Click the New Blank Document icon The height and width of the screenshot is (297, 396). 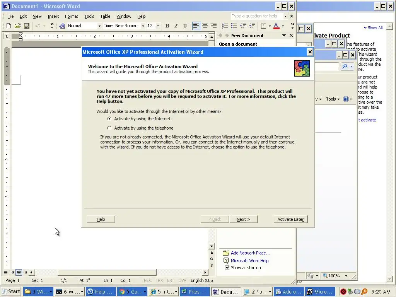click(x=9, y=26)
